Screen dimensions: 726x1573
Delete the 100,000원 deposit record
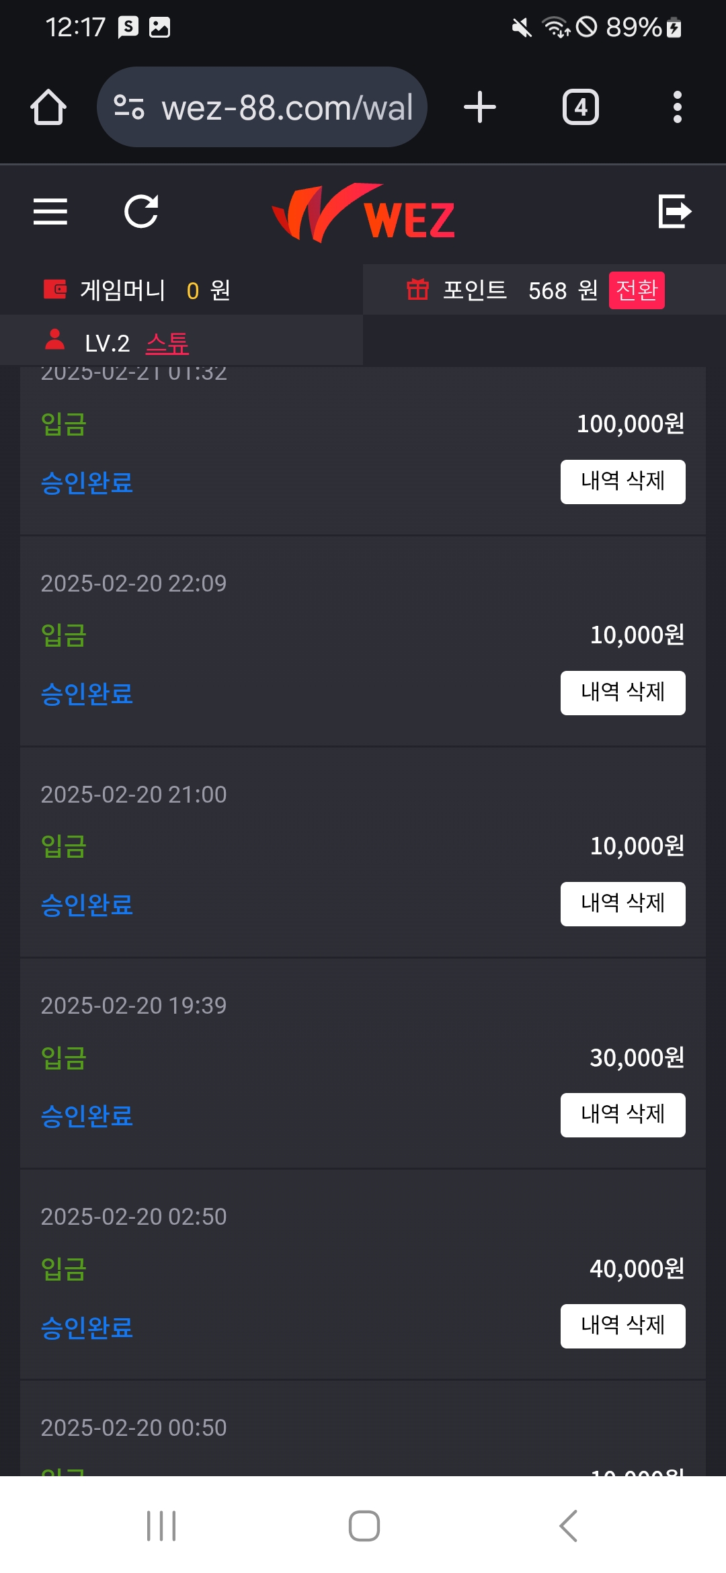(622, 481)
